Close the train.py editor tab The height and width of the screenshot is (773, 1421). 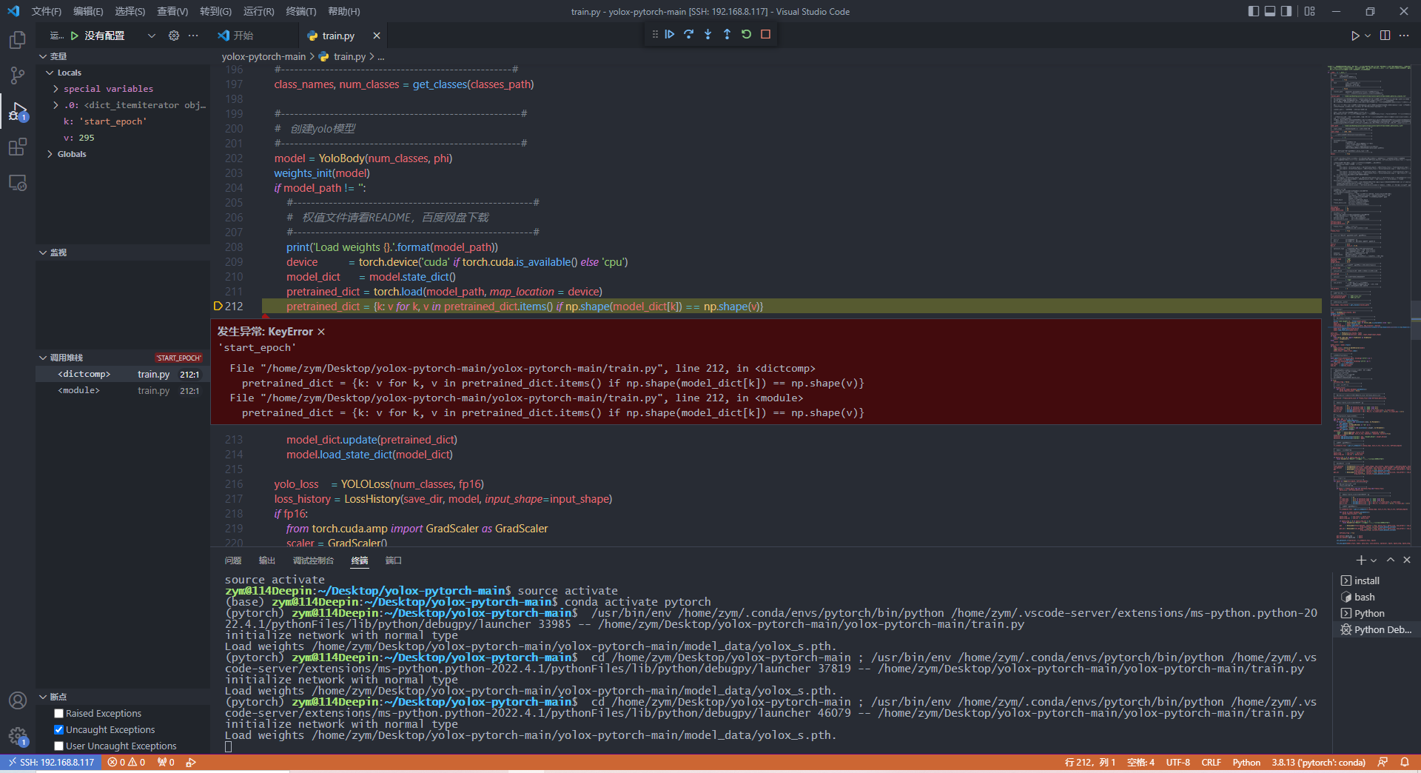point(377,36)
